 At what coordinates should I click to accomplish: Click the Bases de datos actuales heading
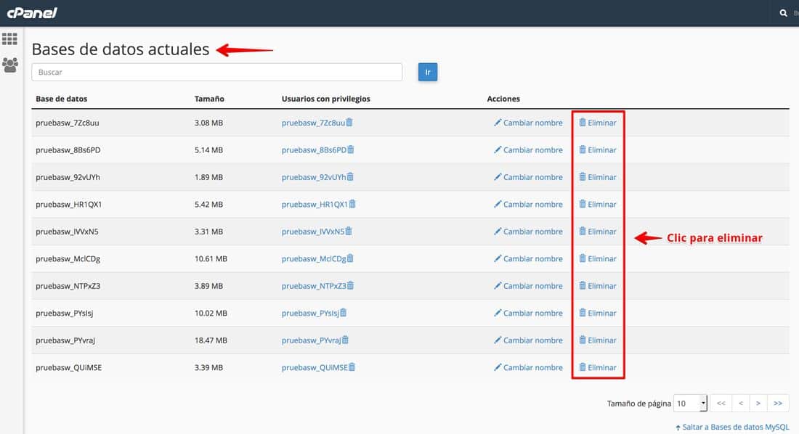coord(121,49)
